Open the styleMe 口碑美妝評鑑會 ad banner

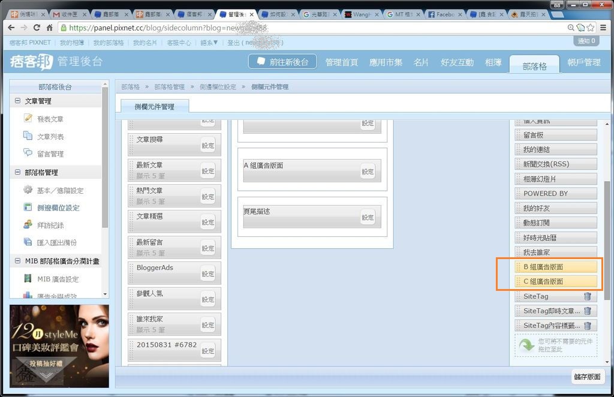click(59, 346)
